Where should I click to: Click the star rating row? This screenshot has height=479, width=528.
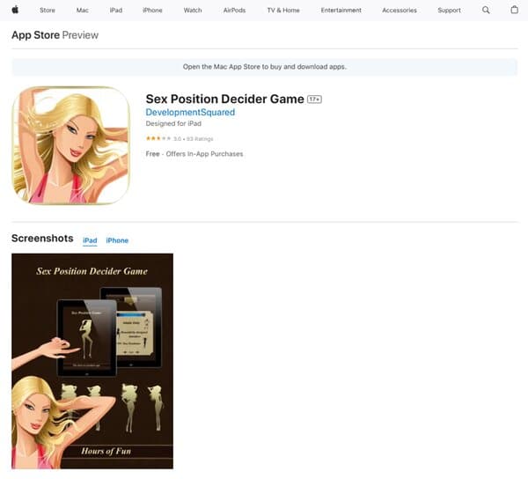click(x=180, y=139)
